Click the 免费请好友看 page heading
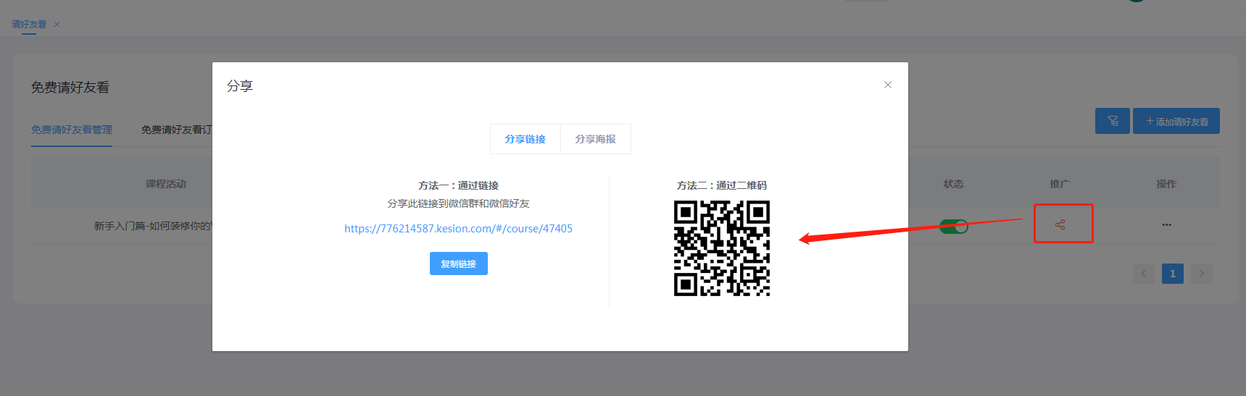This screenshot has width=1246, height=396. tap(70, 88)
